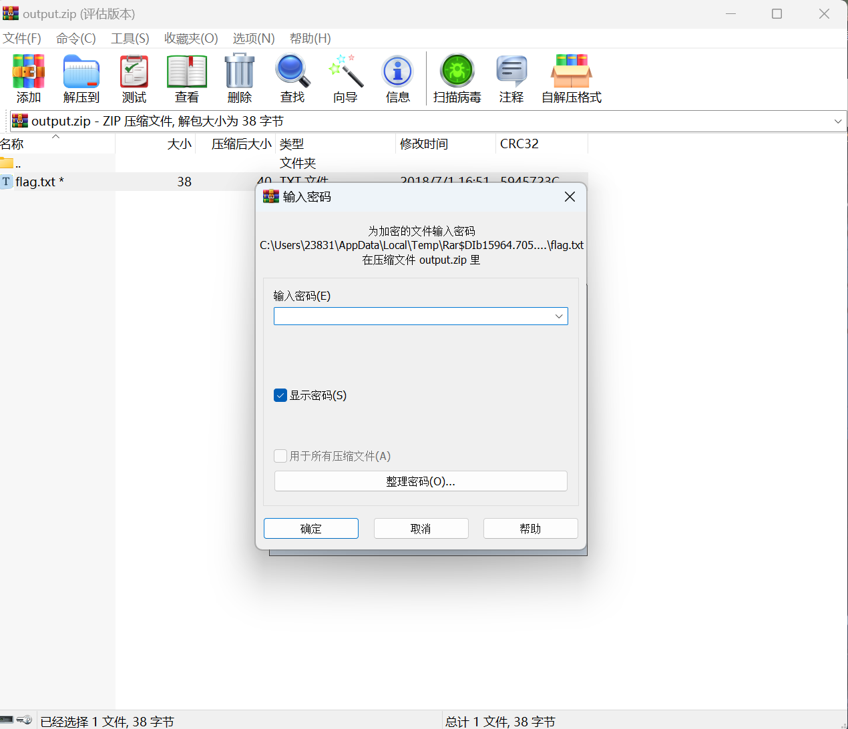
Task: Open the Favorites (收藏夹) menu
Action: 191,39
